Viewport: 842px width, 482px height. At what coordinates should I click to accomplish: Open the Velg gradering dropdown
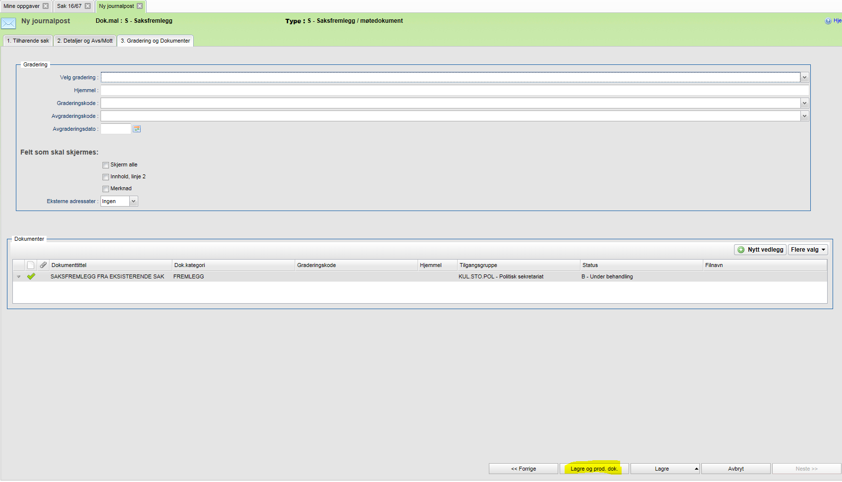click(804, 77)
